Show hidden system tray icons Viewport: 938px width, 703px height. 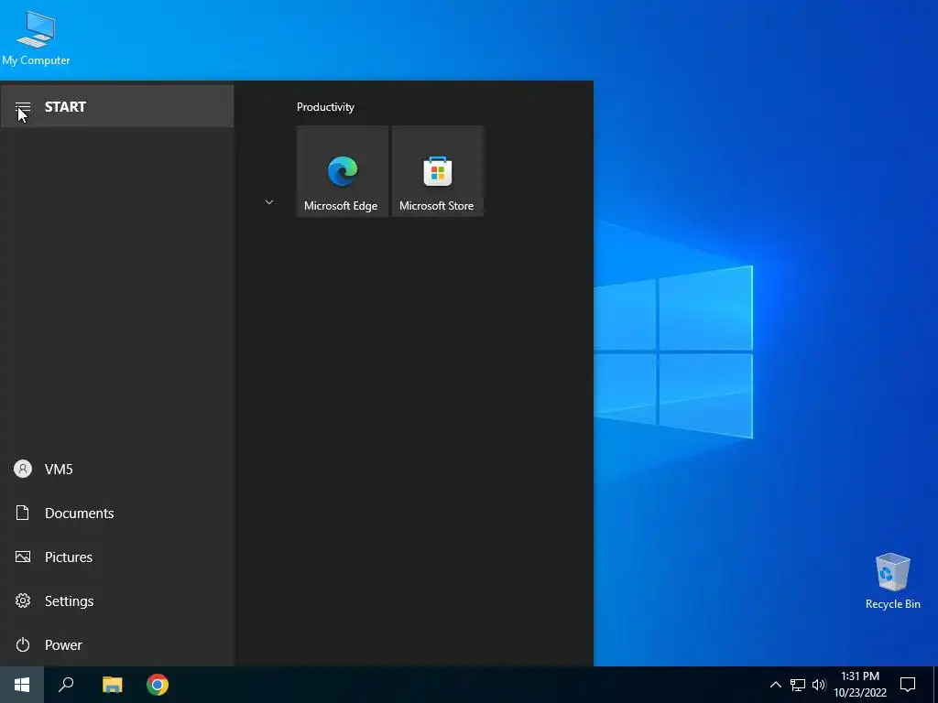[775, 685]
